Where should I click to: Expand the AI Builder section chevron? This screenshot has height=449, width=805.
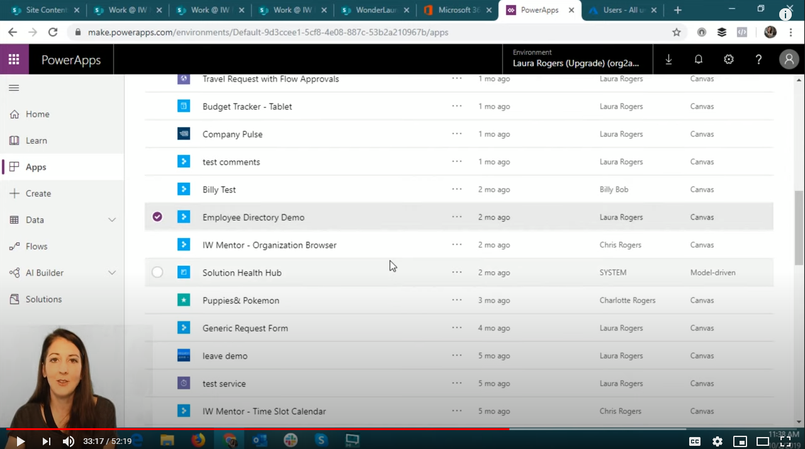112,273
